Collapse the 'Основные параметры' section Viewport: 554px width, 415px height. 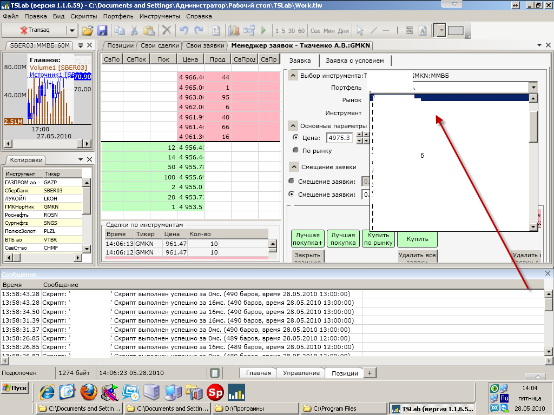click(293, 126)
